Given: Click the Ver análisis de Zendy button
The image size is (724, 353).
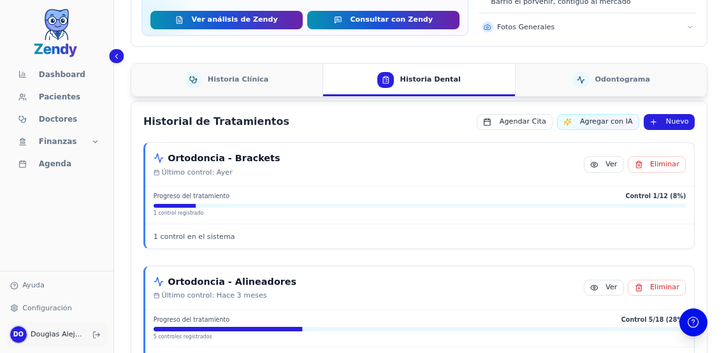Looking at the screenshot, I should coord(226,20).
